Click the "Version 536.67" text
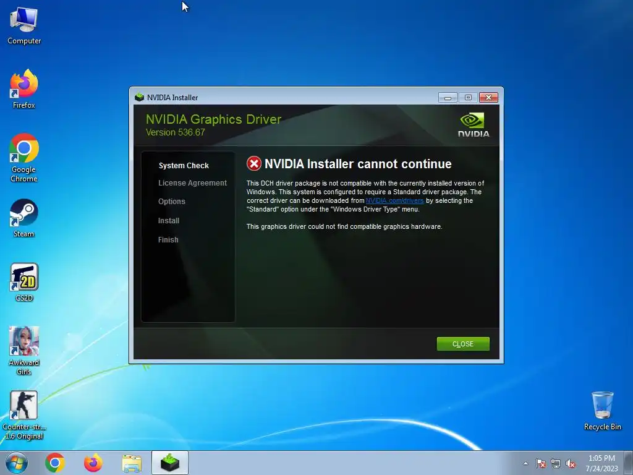The height and width of the screenshot is (475, 633). click(x=175, y=132)
